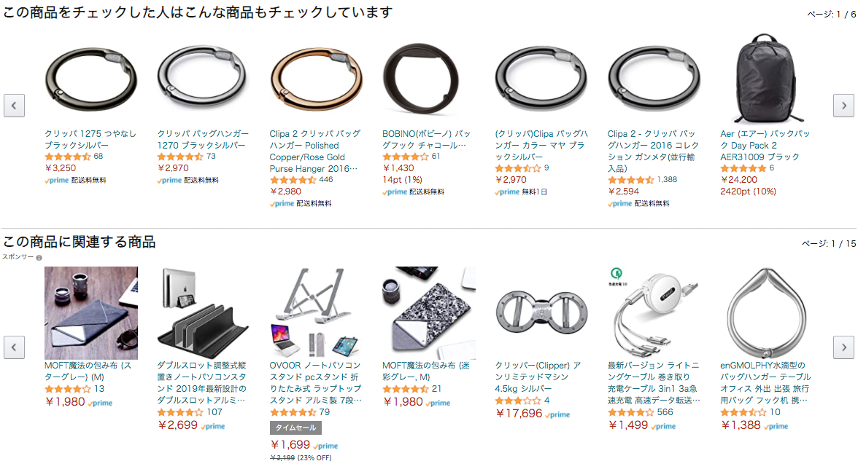Click the ¥17,696 price of クリッパー Clipper
Viewport: 858px width, 461px height.
tap(519, 414)
